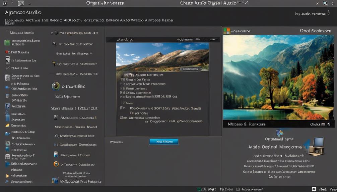Click the dark cube-shaped icon in second column

coord(54,44)
